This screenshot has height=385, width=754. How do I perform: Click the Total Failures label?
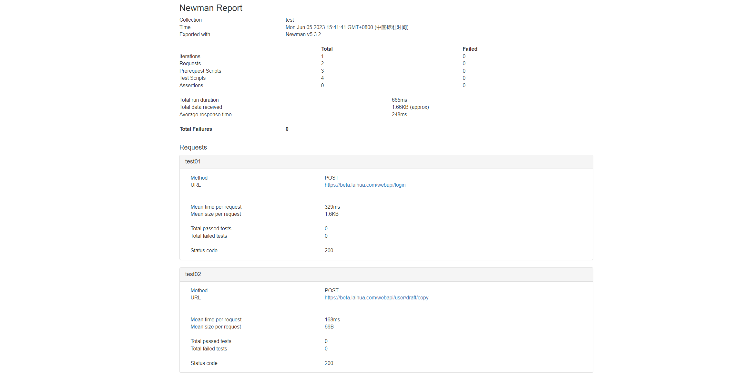(x=196, y=129)
